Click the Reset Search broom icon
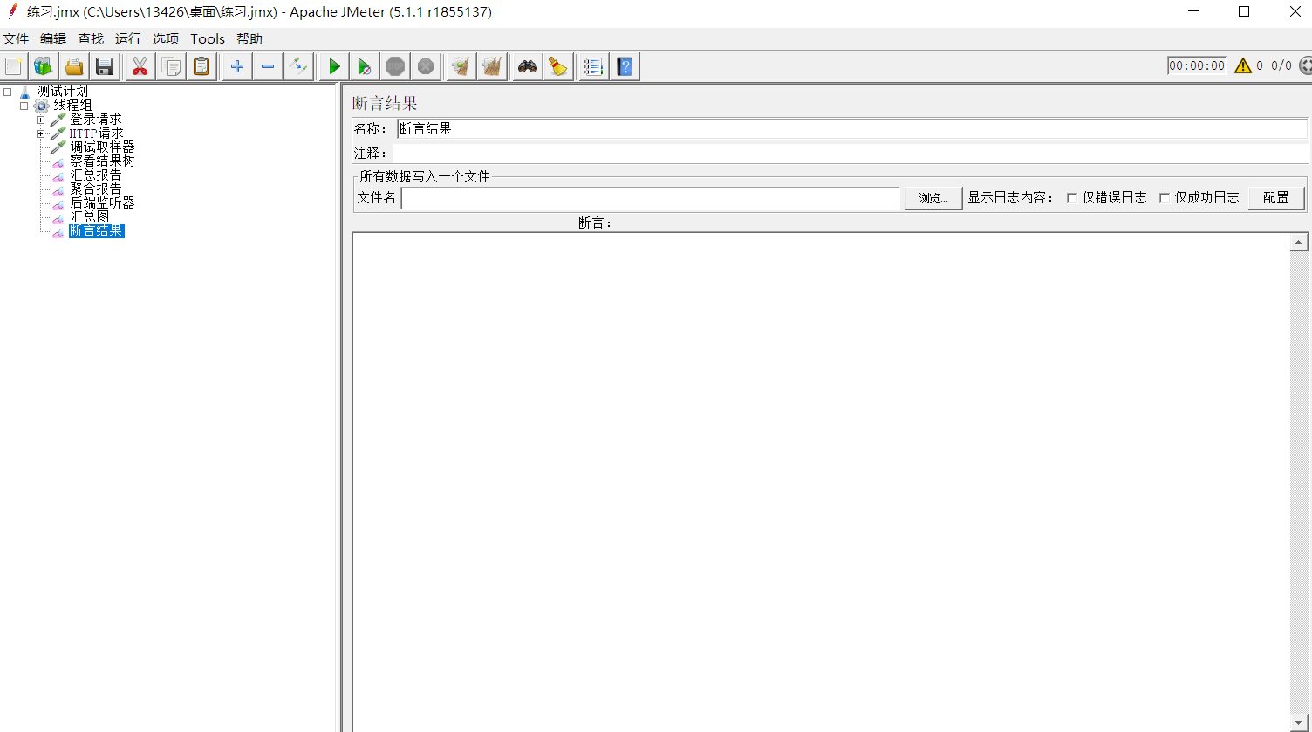1312x732 pixels. [x=558, y=66]
